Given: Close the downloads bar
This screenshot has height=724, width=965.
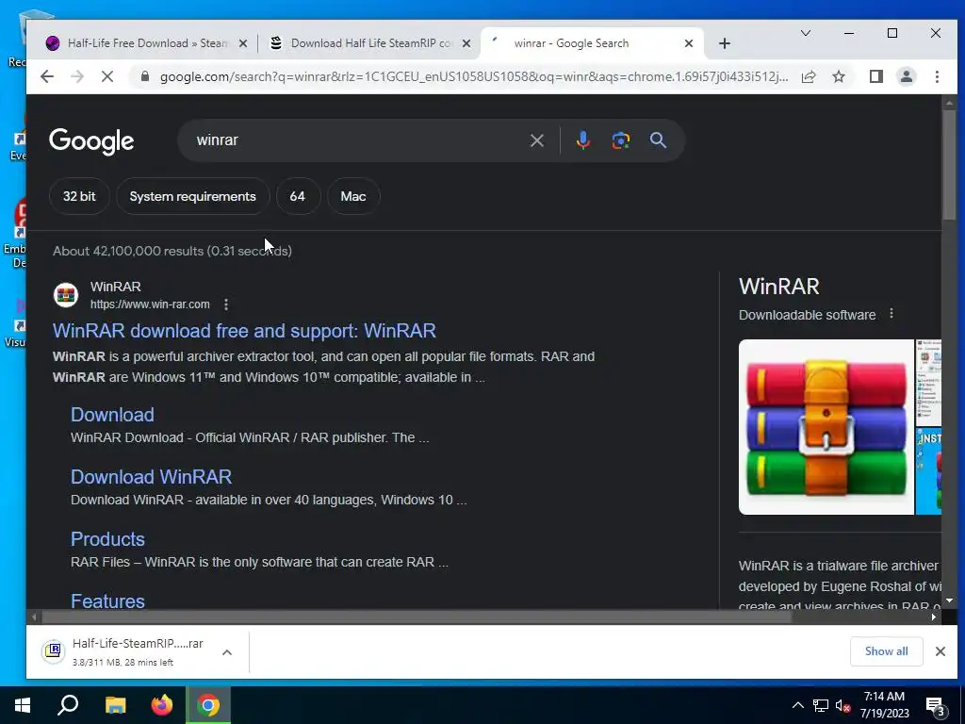Looking at the screenshot, I should 940,651.
